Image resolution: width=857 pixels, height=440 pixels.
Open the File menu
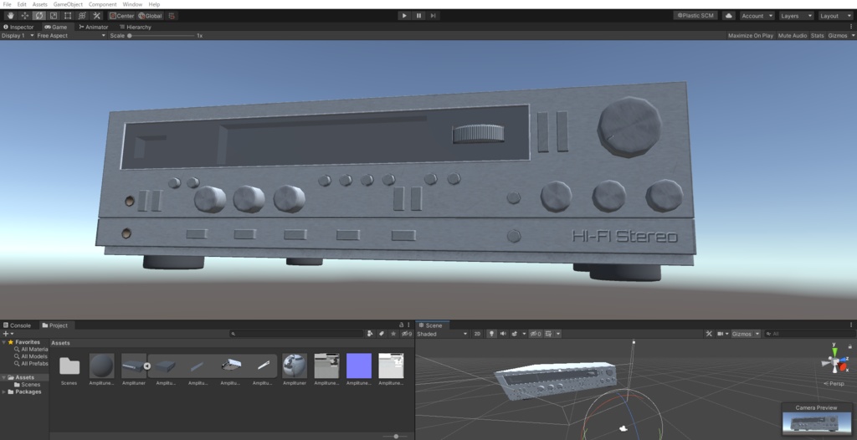[x=7, y=4]
